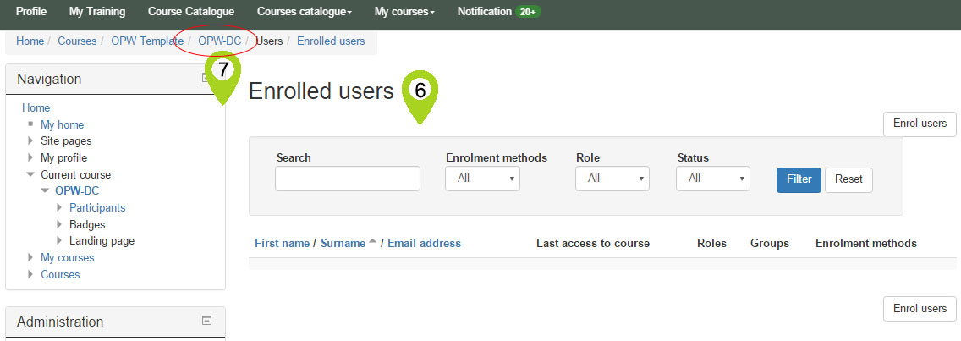Image resolution: width=961 pixels, height=341 pixels.
Task: Open the Enrolment methods dropdown
Action: click(482, 179)
